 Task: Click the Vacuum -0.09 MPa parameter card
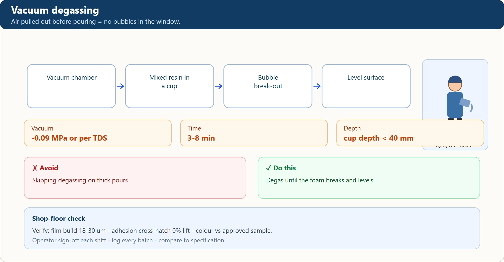pos(98,133)
